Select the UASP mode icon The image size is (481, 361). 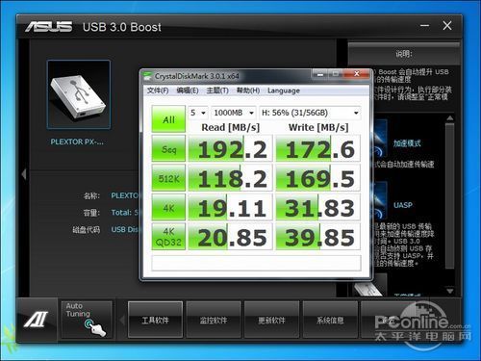tap(380, 200)
